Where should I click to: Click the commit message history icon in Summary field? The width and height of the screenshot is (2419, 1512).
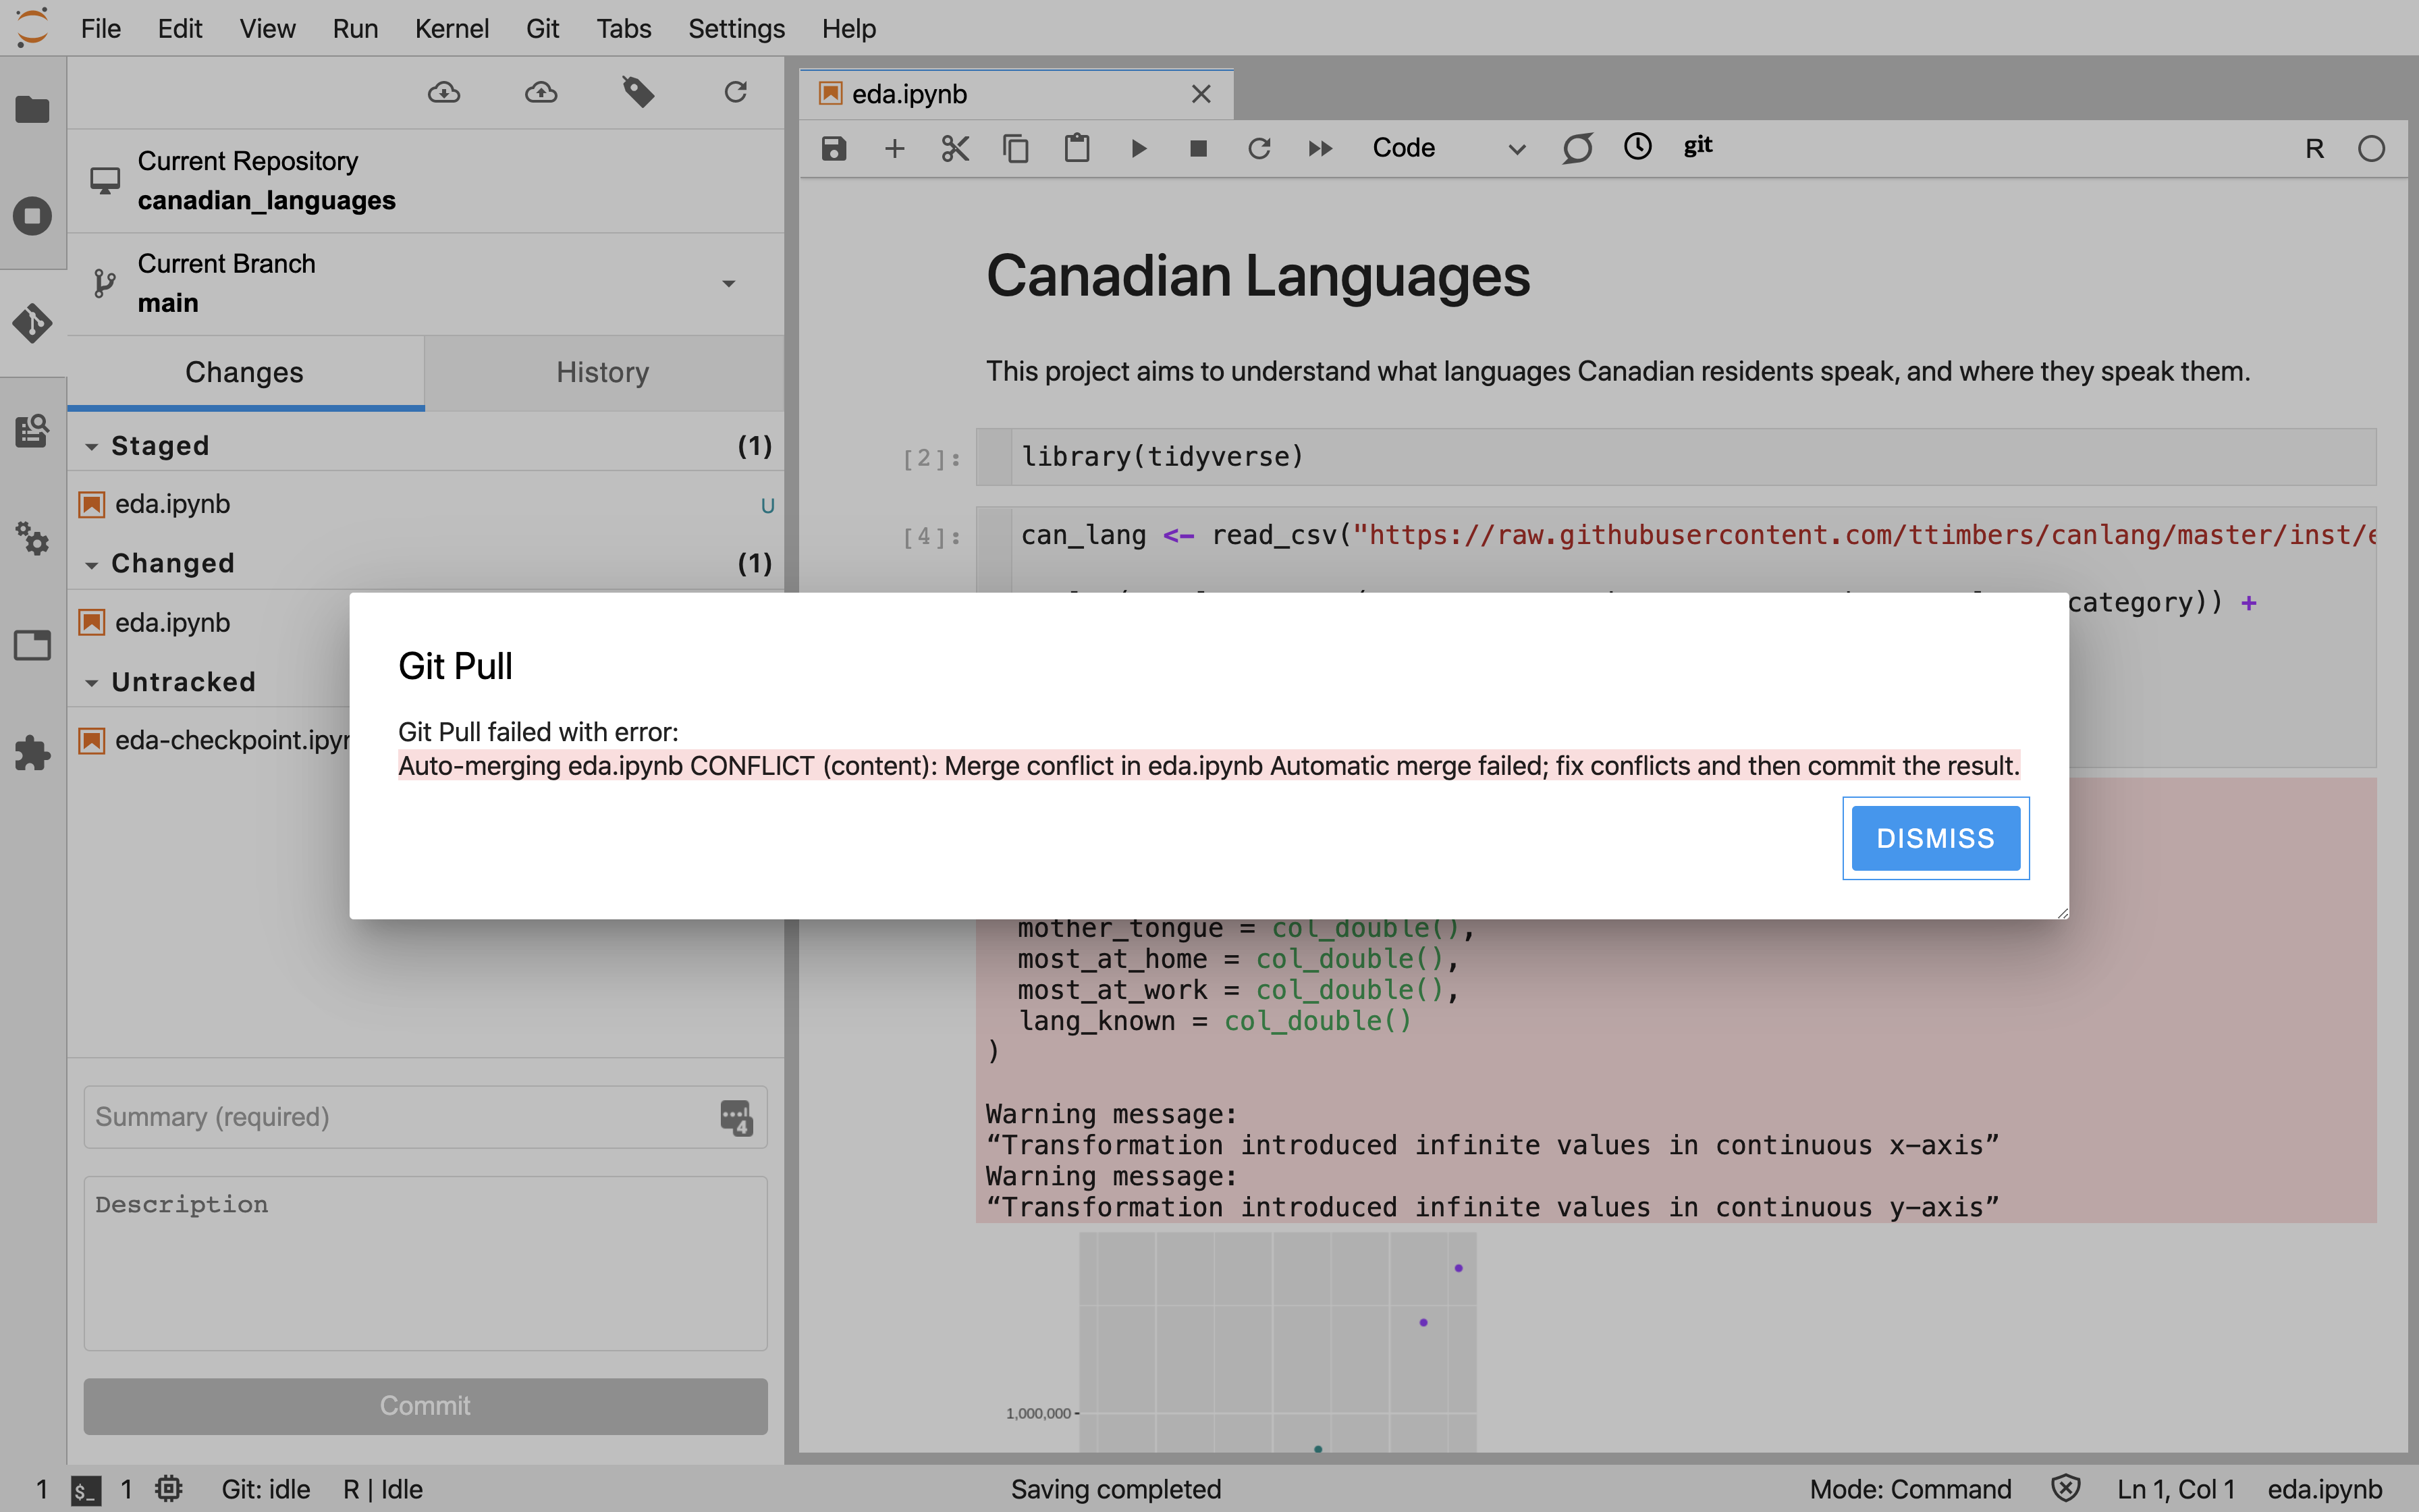click(736, 1117)
